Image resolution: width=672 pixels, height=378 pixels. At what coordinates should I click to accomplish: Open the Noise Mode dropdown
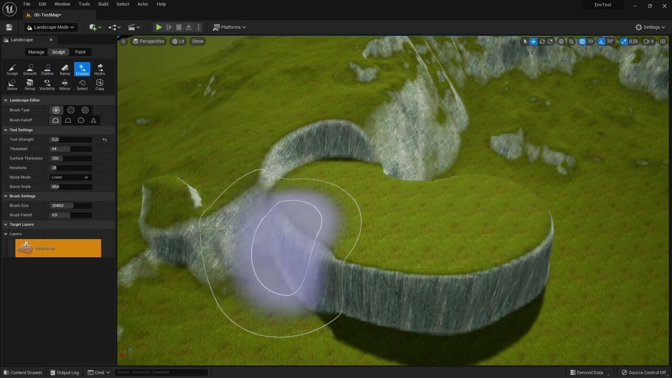click(x=70, y=177)
